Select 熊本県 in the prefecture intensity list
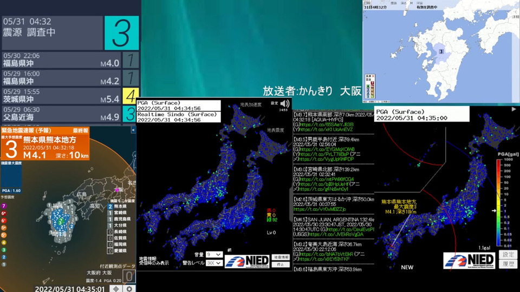This screenshot has width=520, height=292. 118,206
